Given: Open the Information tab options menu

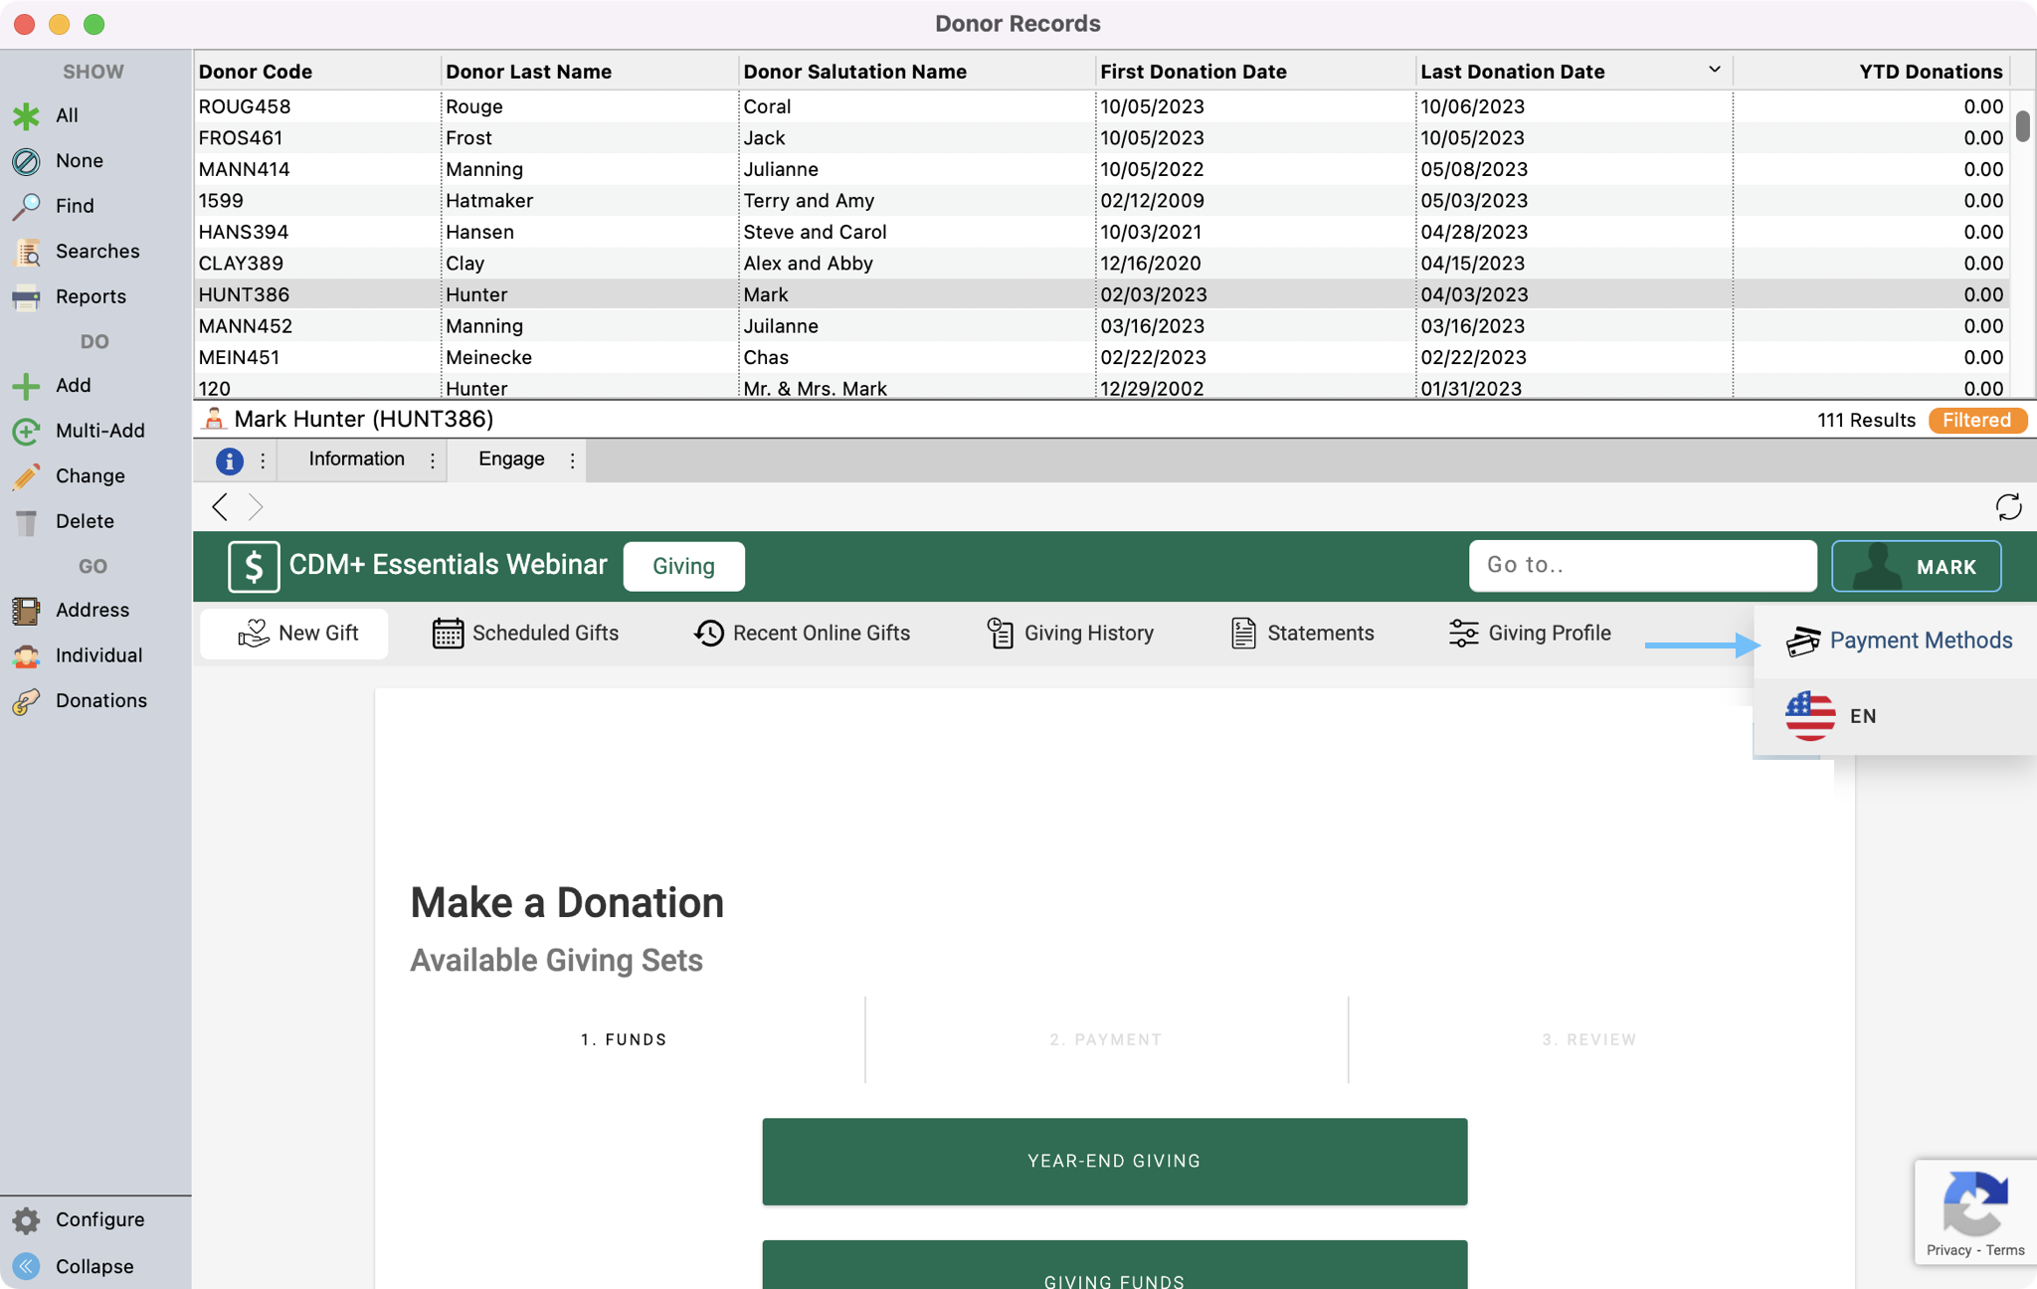Looking at the screenshot, I should pos(432,460).
